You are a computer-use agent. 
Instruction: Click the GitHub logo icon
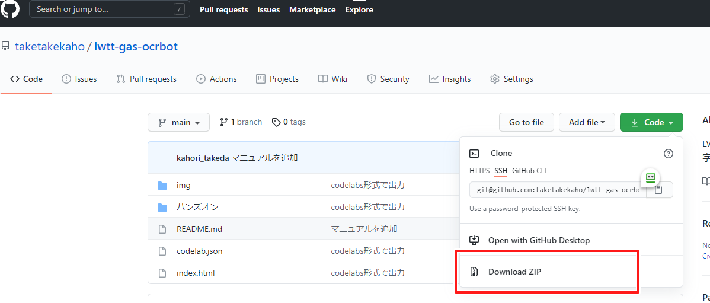[x=10, y=9]
